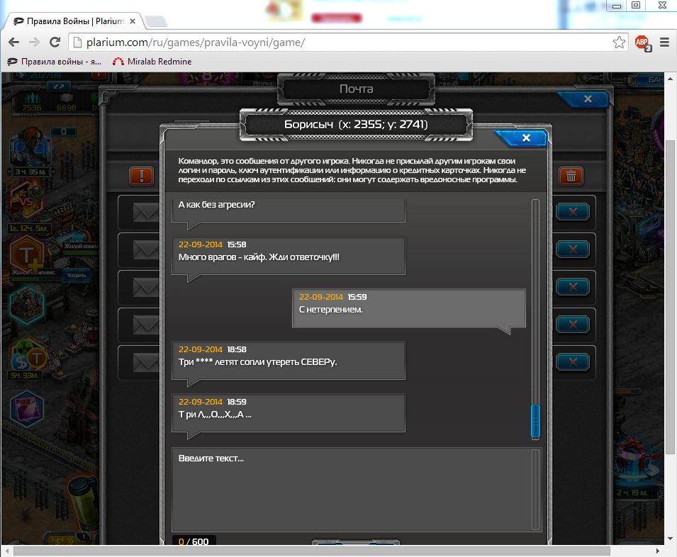The width and height of the screenshot is (677, 557).
Task: Open the third envelope in mail list
Action: (x=146, y=287)
